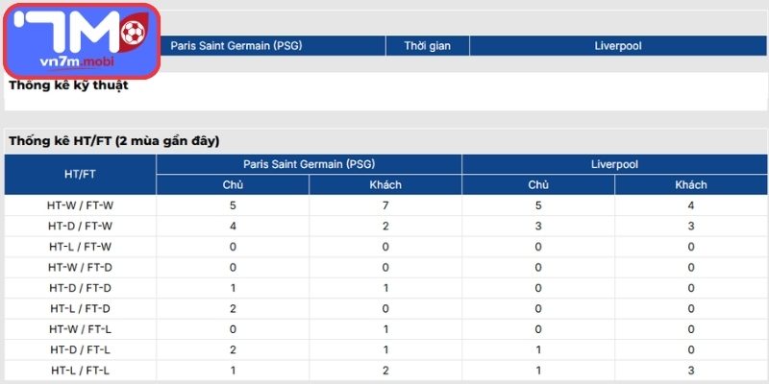Select the HT-L / FT-D row label
Image resolution: width=769 pixels, height=384 pixels.
pyautogui.click(x=80, y=308)
